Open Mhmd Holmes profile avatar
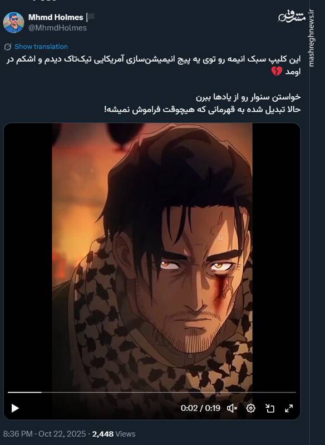This screenshot has width=325, height=445. 13,22
